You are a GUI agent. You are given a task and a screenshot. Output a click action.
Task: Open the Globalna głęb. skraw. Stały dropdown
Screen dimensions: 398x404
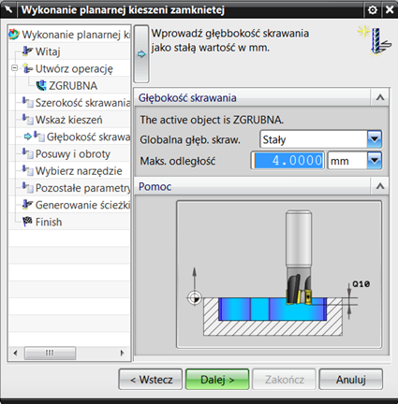coord(375,139)
